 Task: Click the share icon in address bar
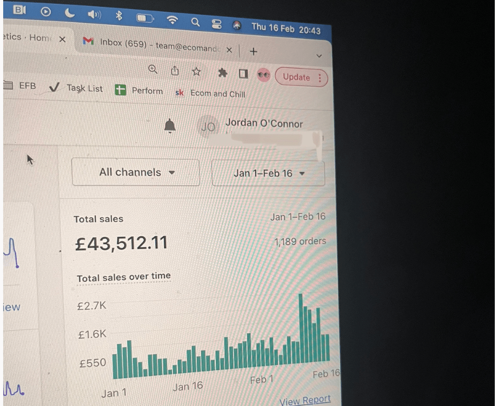[175, 71]
